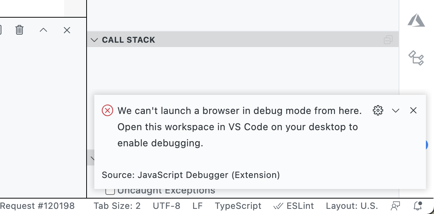
Task: Dismiss the debug-mode notification
Action: click(x=413, y=110)
